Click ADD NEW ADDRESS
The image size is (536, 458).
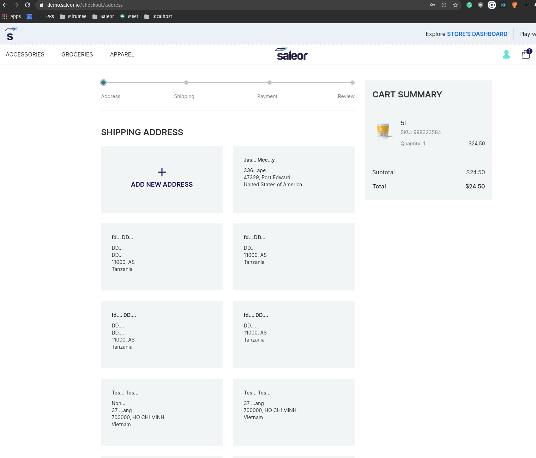pos(162,179)
